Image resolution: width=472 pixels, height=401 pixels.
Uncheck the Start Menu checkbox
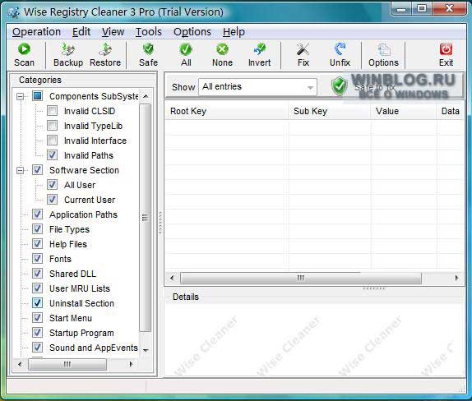pyautogui.click(x=37, y=318)
